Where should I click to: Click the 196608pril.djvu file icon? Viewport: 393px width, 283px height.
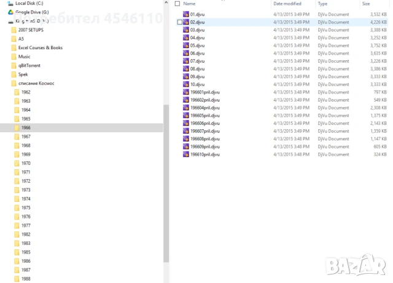185,139
